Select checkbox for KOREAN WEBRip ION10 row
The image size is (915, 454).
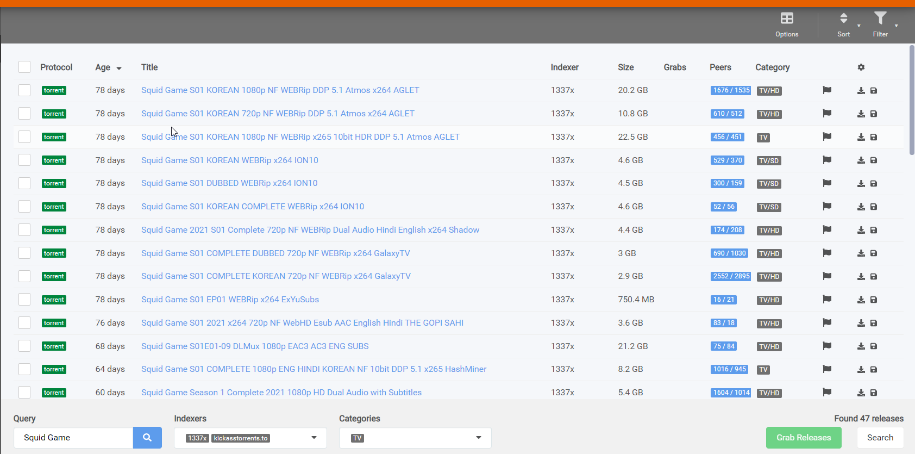24,160
